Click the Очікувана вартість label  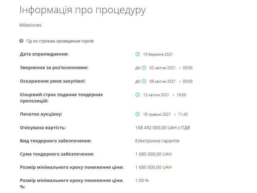43,128
